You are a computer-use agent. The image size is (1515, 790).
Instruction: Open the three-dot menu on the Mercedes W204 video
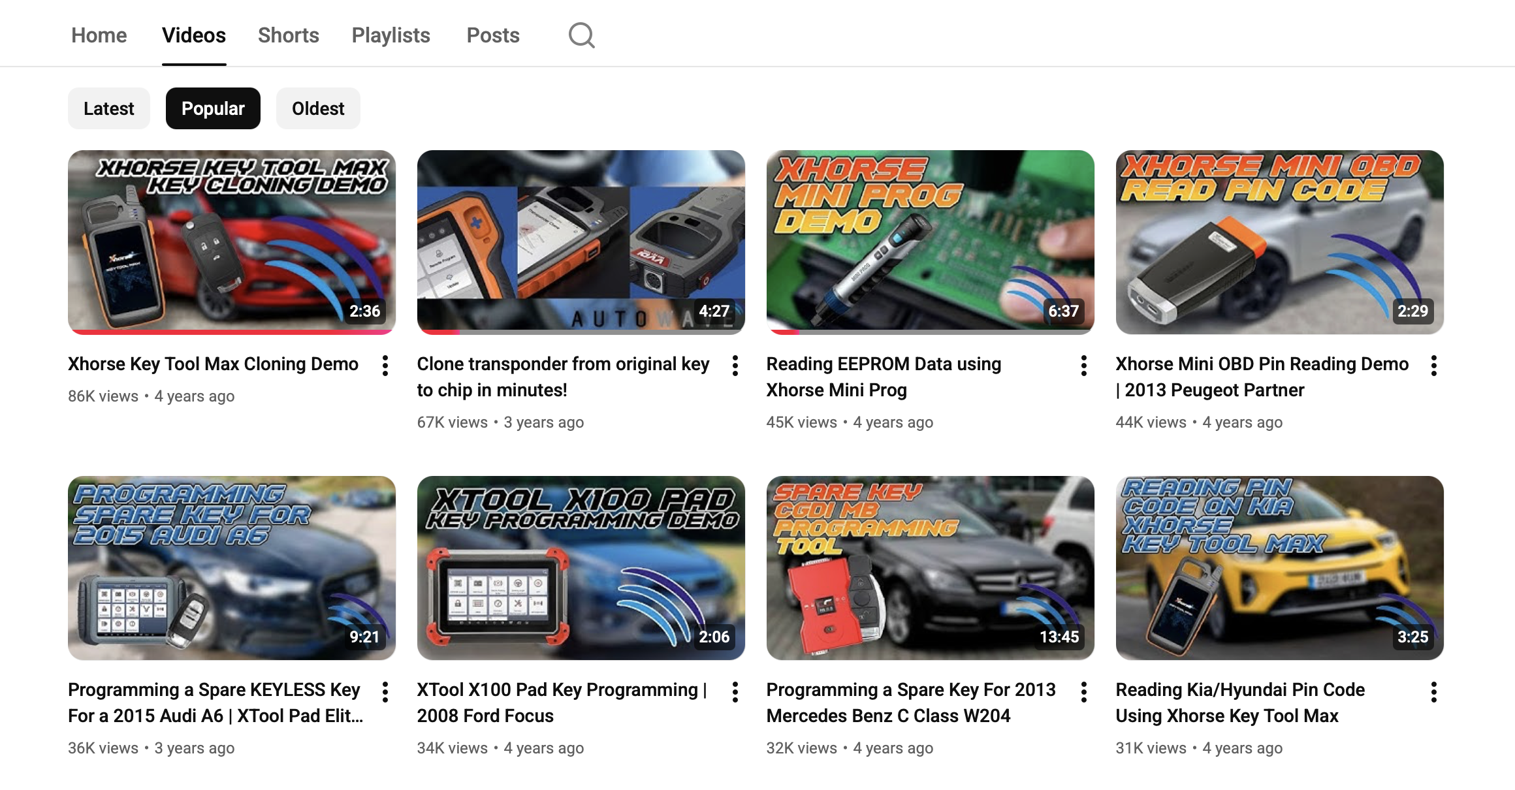(1084, 691)
